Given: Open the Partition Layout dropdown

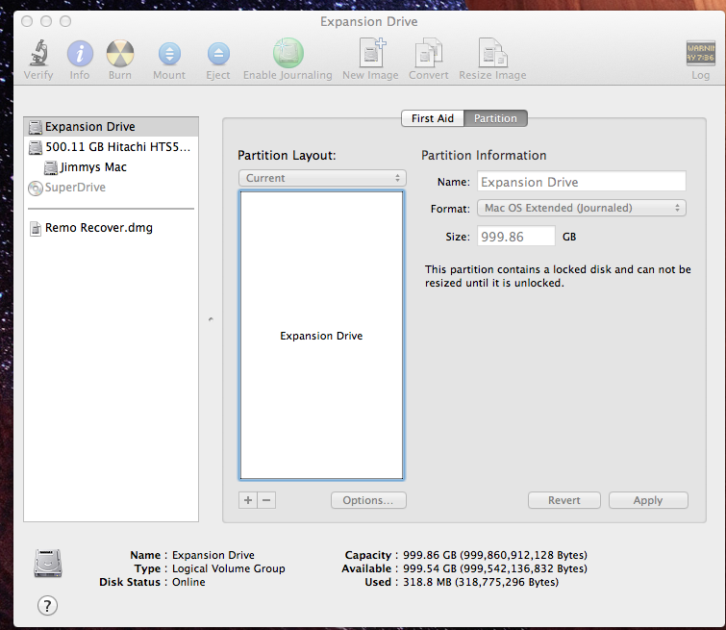Looking at the screenshot, I should [322, 178].
